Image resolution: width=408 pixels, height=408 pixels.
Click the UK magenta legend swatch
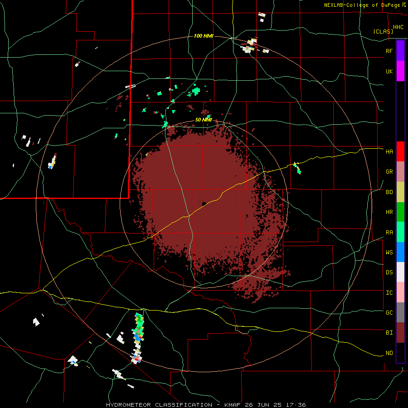click(x=400, y=71)
